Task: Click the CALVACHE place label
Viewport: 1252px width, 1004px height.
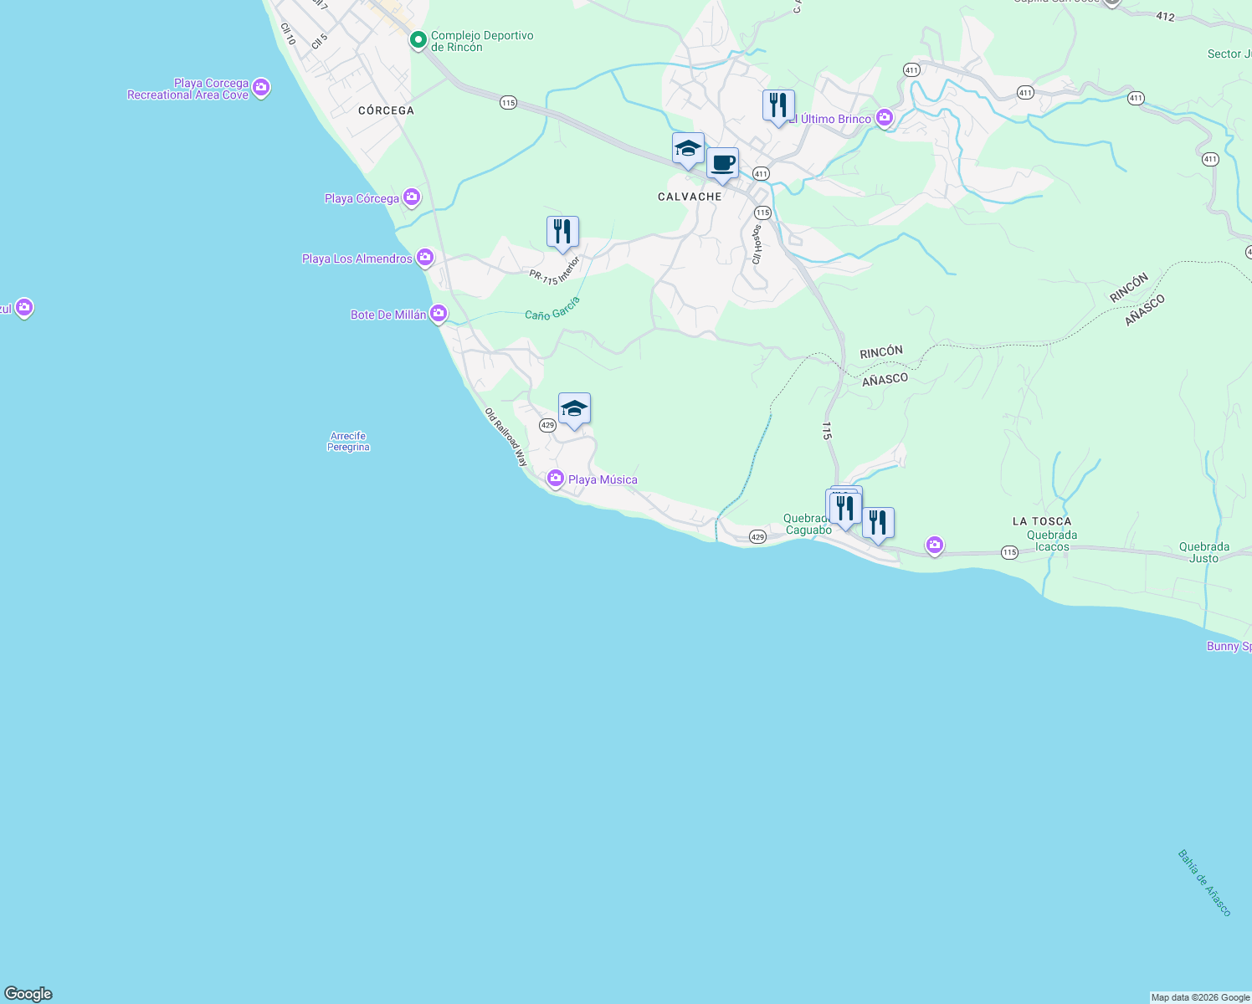Action: point(688,197)
